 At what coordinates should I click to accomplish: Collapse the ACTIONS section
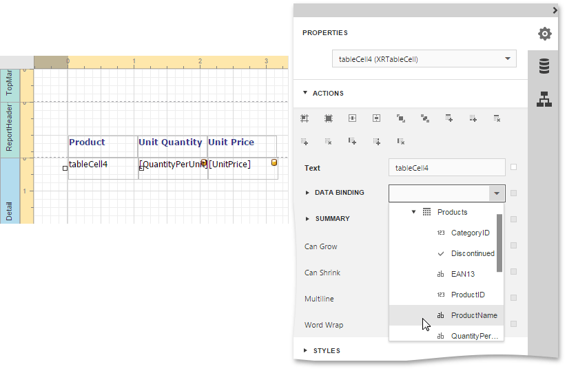pos(305,93)
